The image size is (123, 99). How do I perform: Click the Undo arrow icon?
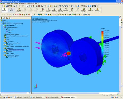(20, 6)
